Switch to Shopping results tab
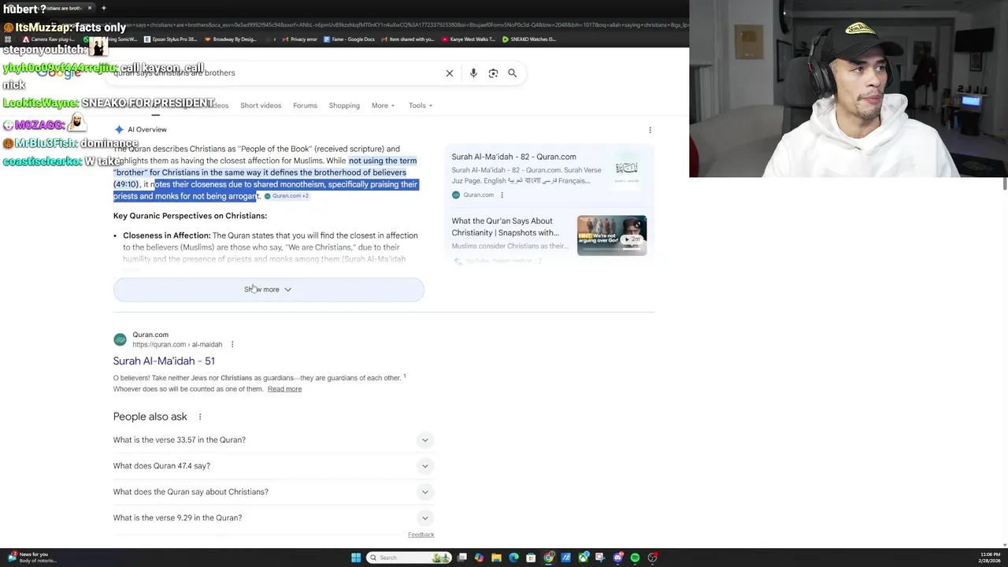Screen dimensions: 1008x567 [344, 106]
